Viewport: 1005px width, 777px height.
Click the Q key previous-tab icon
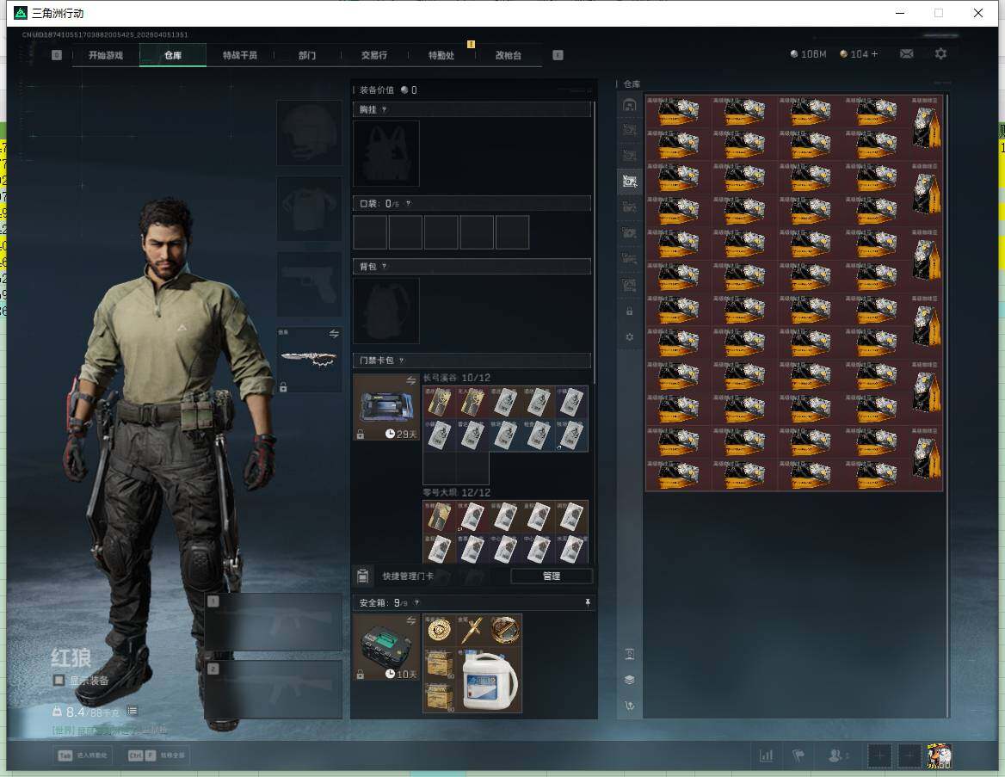[x=57, y=55]
